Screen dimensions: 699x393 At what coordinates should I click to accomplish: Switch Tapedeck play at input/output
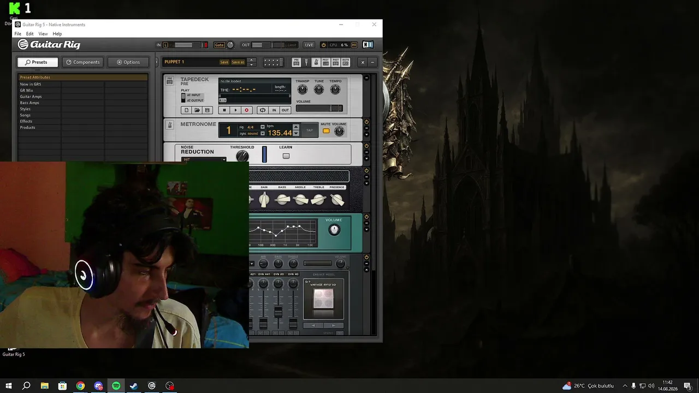coord(183,98)
